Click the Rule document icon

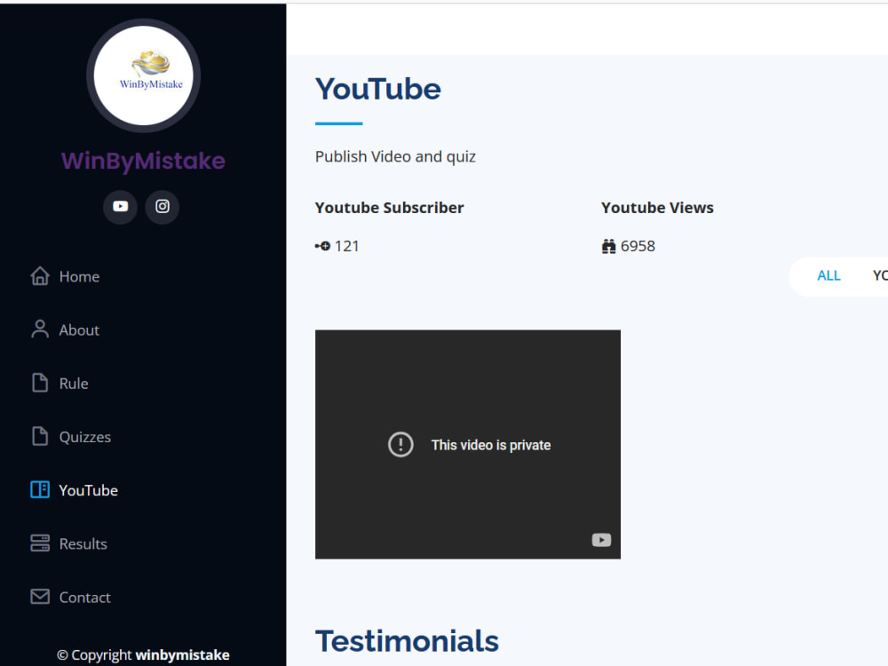[x=40, y=383]
